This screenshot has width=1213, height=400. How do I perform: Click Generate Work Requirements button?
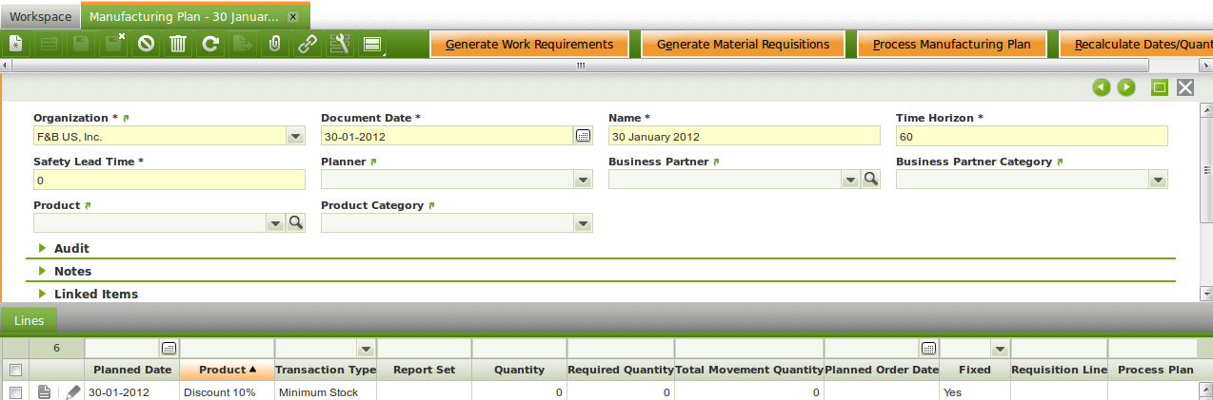point(529,45)
